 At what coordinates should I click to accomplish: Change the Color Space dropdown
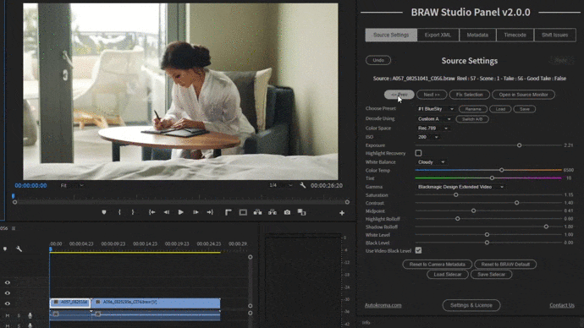tap(432, 128)
